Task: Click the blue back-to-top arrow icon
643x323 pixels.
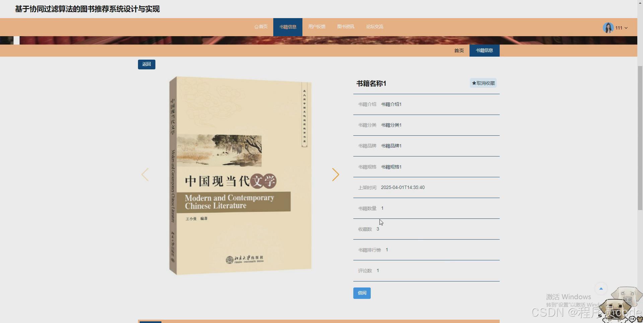Action: pos(601,288)
